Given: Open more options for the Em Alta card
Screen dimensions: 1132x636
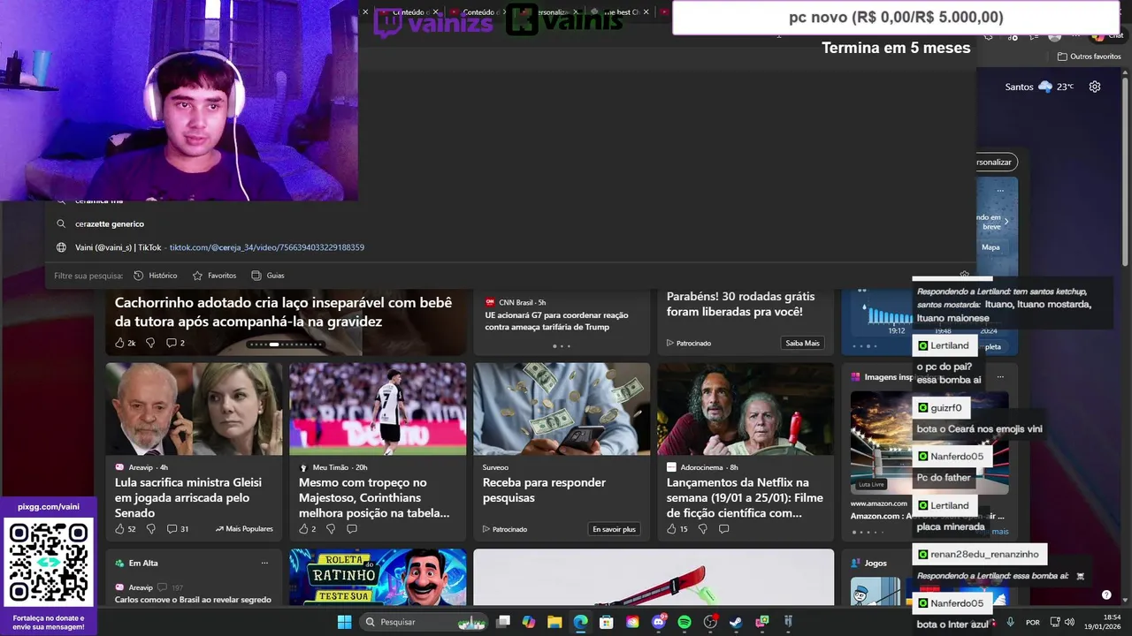Looking at the screenshot, I should pyautogui.click(x=264, y=563).
